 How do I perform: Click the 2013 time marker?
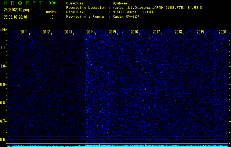(x=68, y=32)
